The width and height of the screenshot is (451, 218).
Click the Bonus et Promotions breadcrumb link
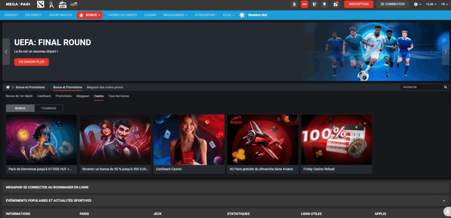pyautogui.click(x=30, y=87)
